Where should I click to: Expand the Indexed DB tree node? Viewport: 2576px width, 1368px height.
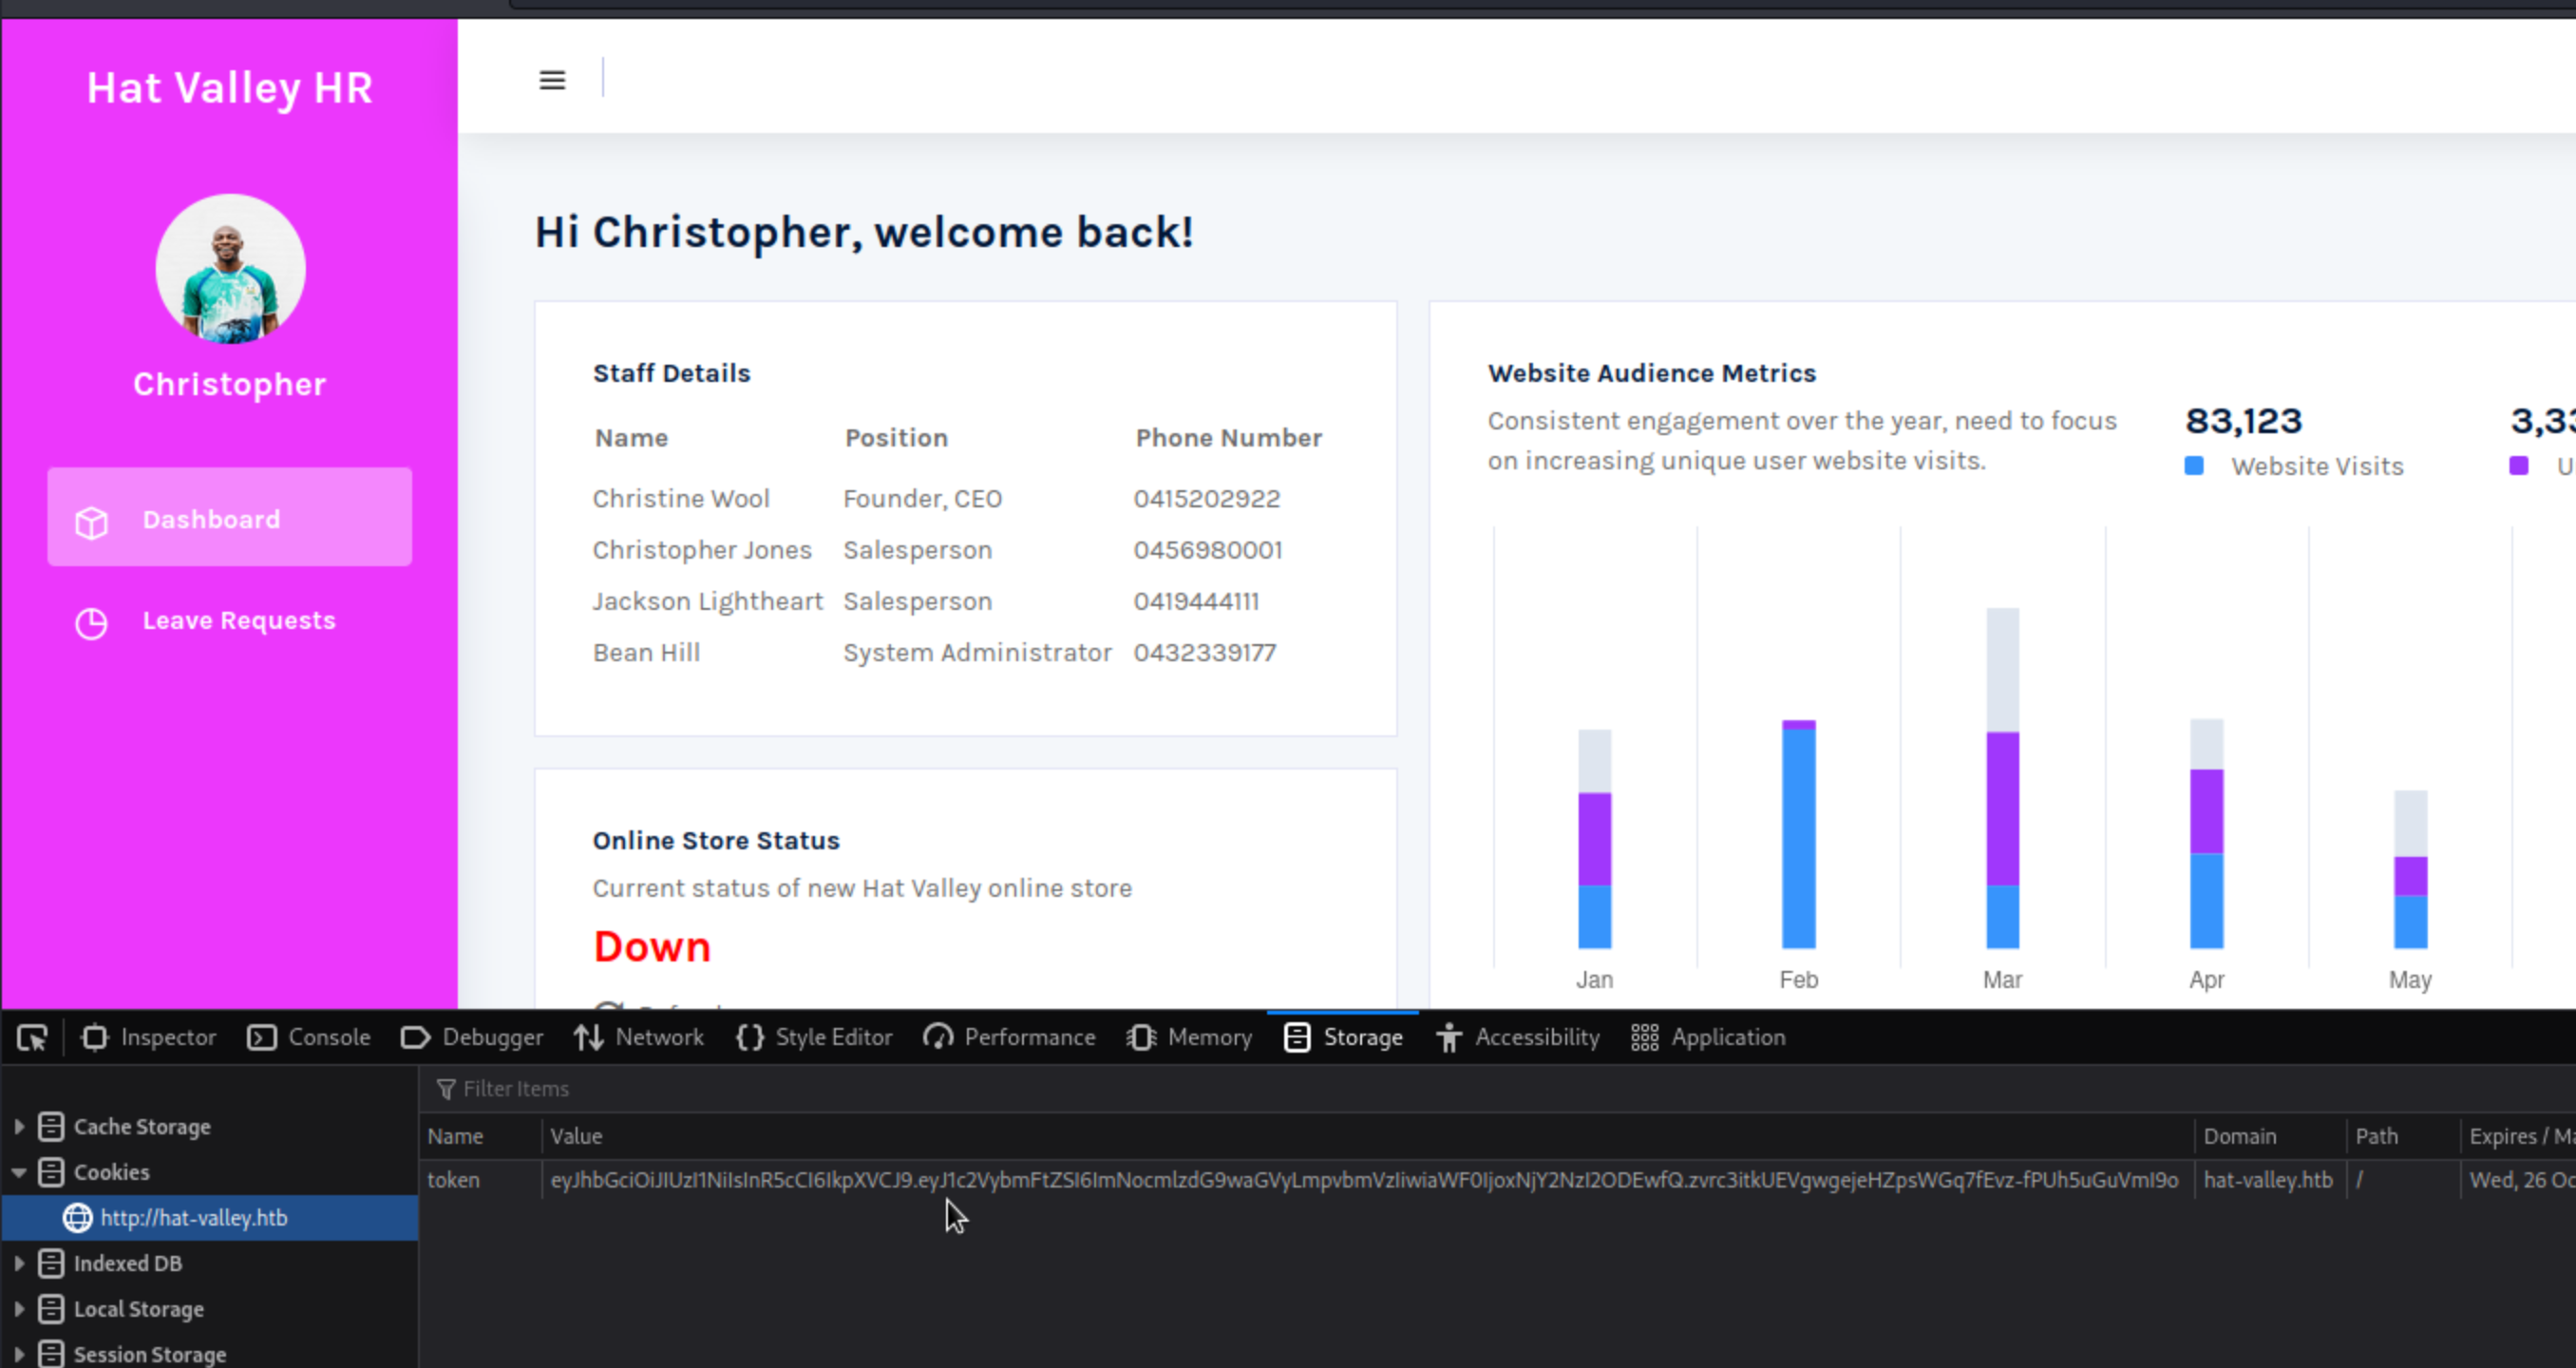tap(19, 1264)
